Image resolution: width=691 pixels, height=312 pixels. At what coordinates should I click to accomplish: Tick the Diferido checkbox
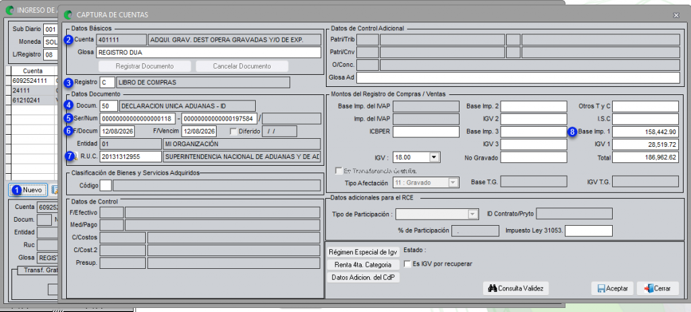tap(233, 131)
